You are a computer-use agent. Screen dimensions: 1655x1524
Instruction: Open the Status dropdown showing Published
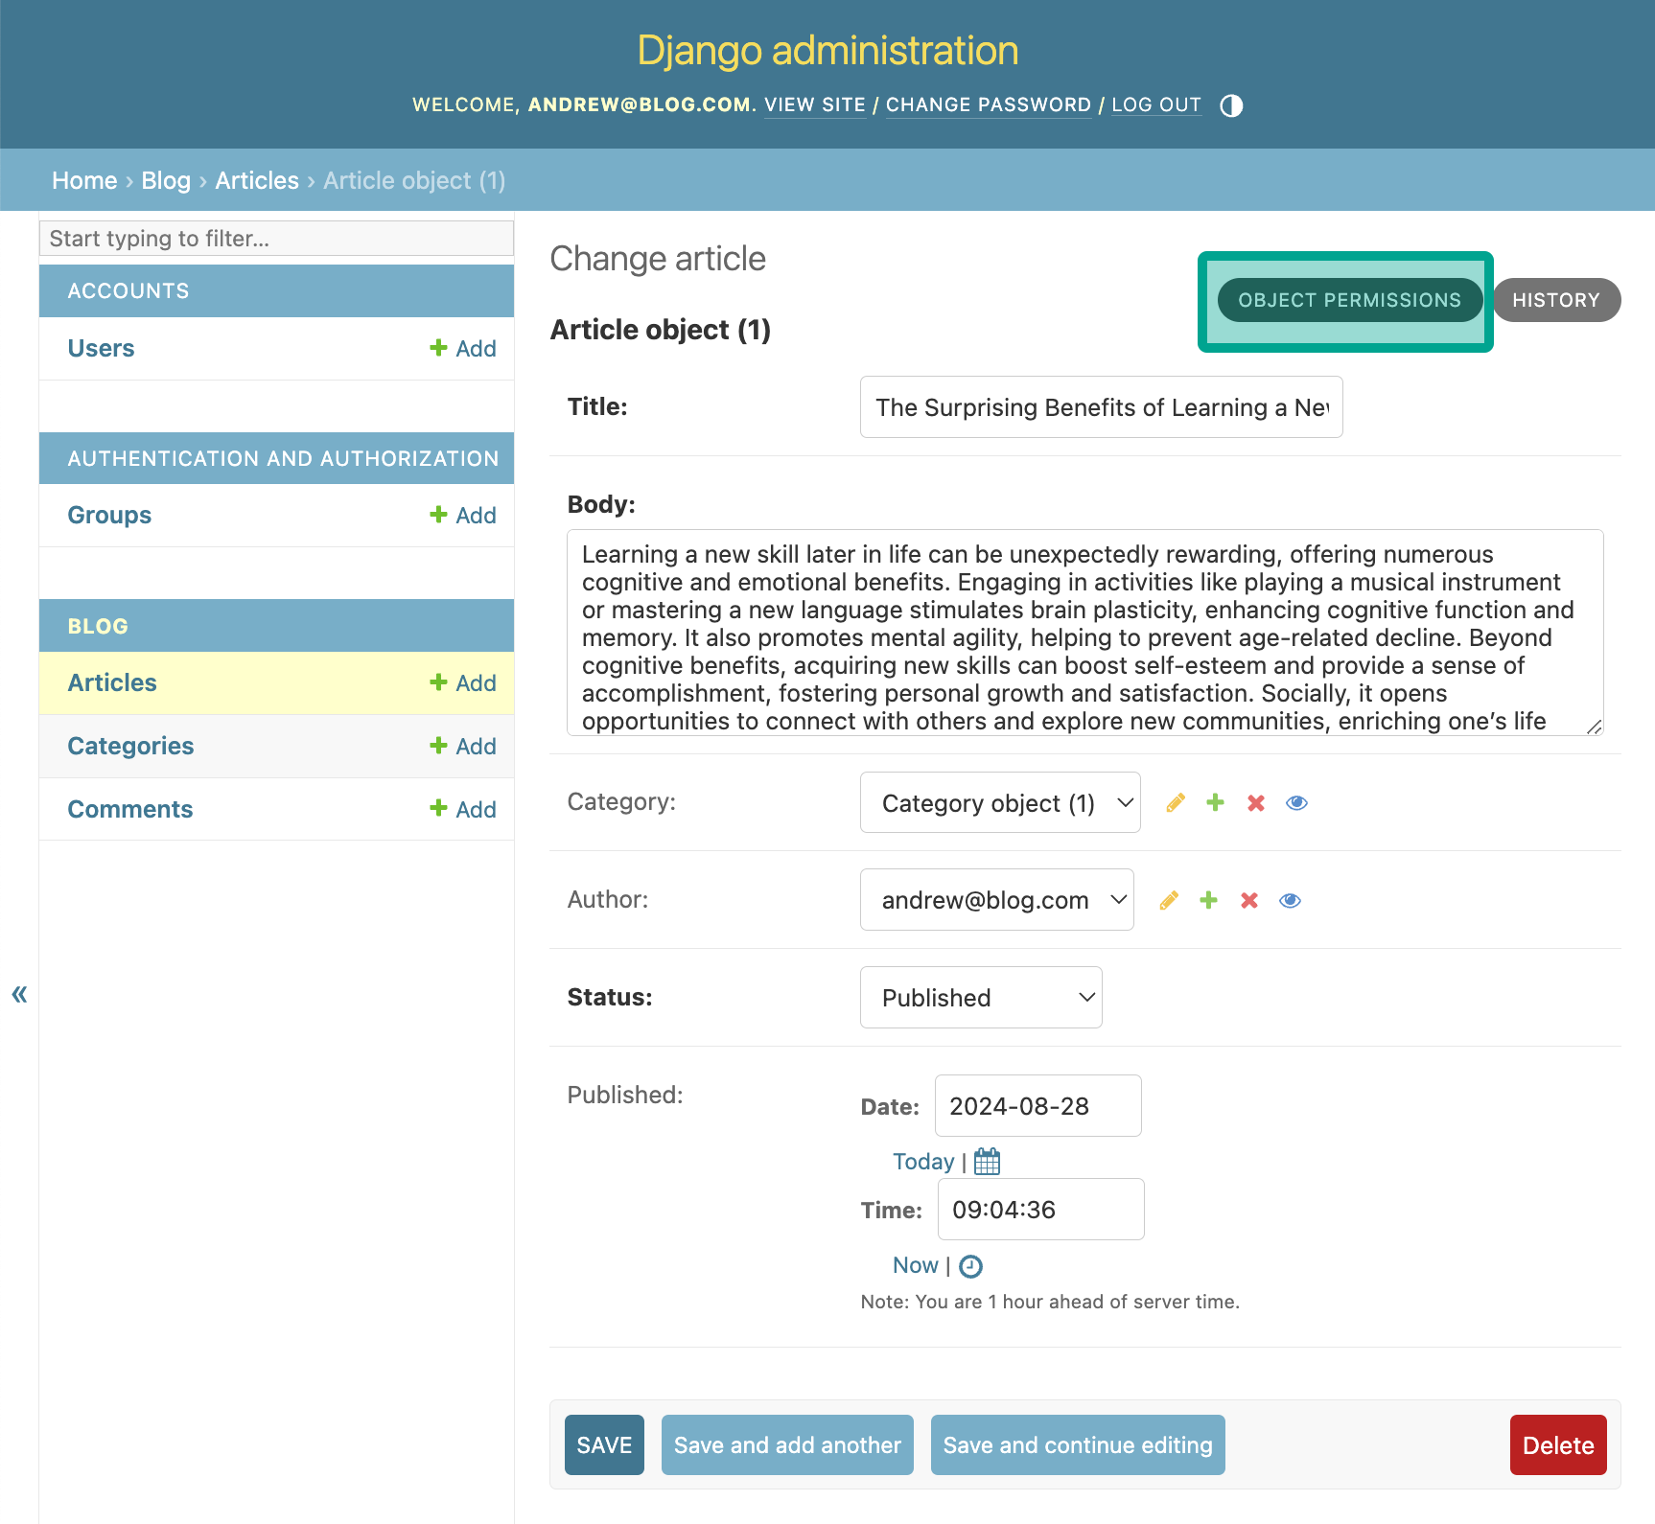[980, 998]
